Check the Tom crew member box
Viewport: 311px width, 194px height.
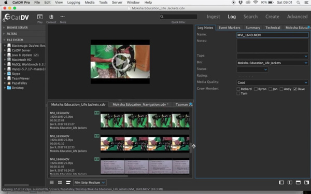click(x=238, y=93)
